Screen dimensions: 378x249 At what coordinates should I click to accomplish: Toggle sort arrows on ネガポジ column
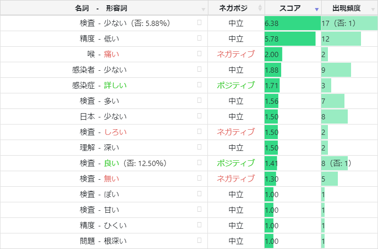coord(260,8)
